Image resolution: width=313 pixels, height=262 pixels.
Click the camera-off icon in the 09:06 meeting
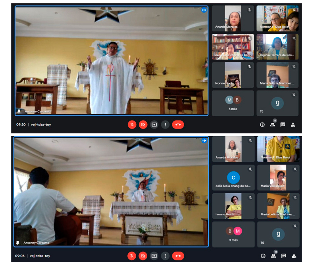pos(143,256)
